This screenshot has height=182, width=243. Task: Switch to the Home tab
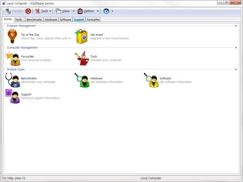(8, 19)
